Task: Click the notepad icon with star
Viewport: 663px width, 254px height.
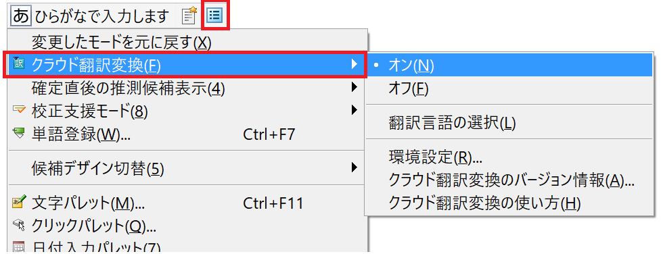Action: (189, 16)
